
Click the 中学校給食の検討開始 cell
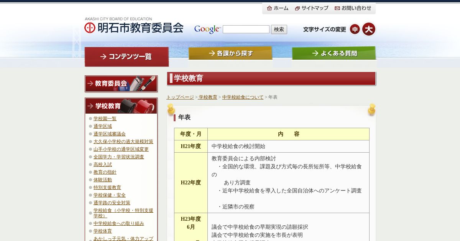coord(288,146)
